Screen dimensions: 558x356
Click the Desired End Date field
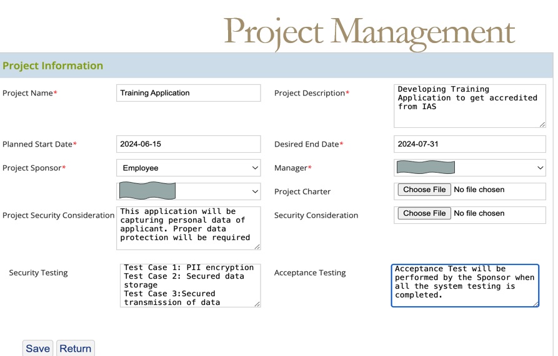pyautogui.click(x=469, y=144)
